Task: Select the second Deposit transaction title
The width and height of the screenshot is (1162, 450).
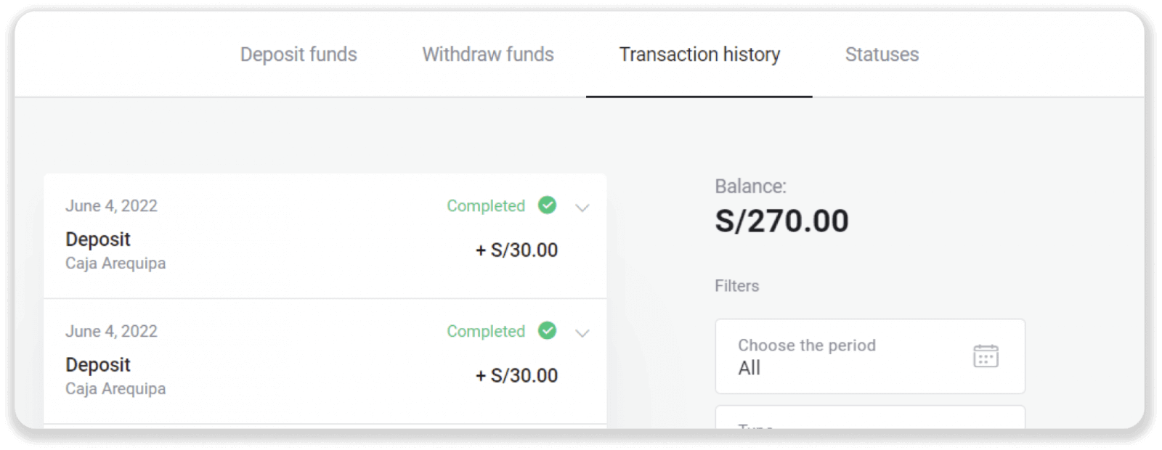Action: pyautogui.click(x=98, y=365)
